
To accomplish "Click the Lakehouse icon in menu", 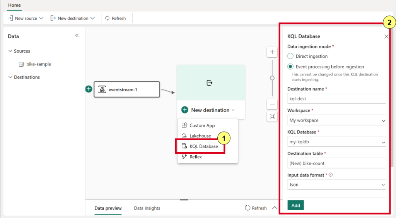I will pyautogui.click(x=184, y=136).
